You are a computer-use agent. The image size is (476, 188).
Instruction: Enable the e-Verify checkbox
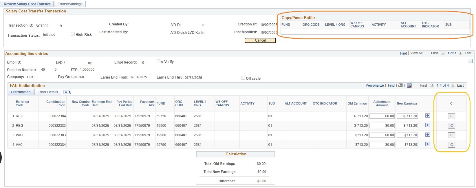click(158, 61)
